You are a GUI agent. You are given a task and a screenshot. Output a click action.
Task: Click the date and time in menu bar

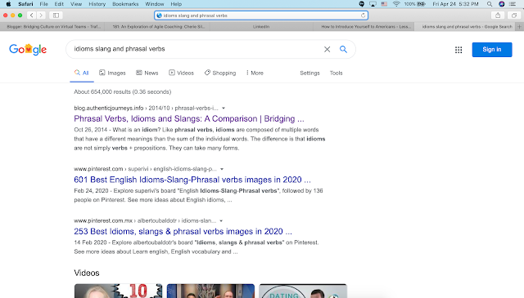(455, 4)
